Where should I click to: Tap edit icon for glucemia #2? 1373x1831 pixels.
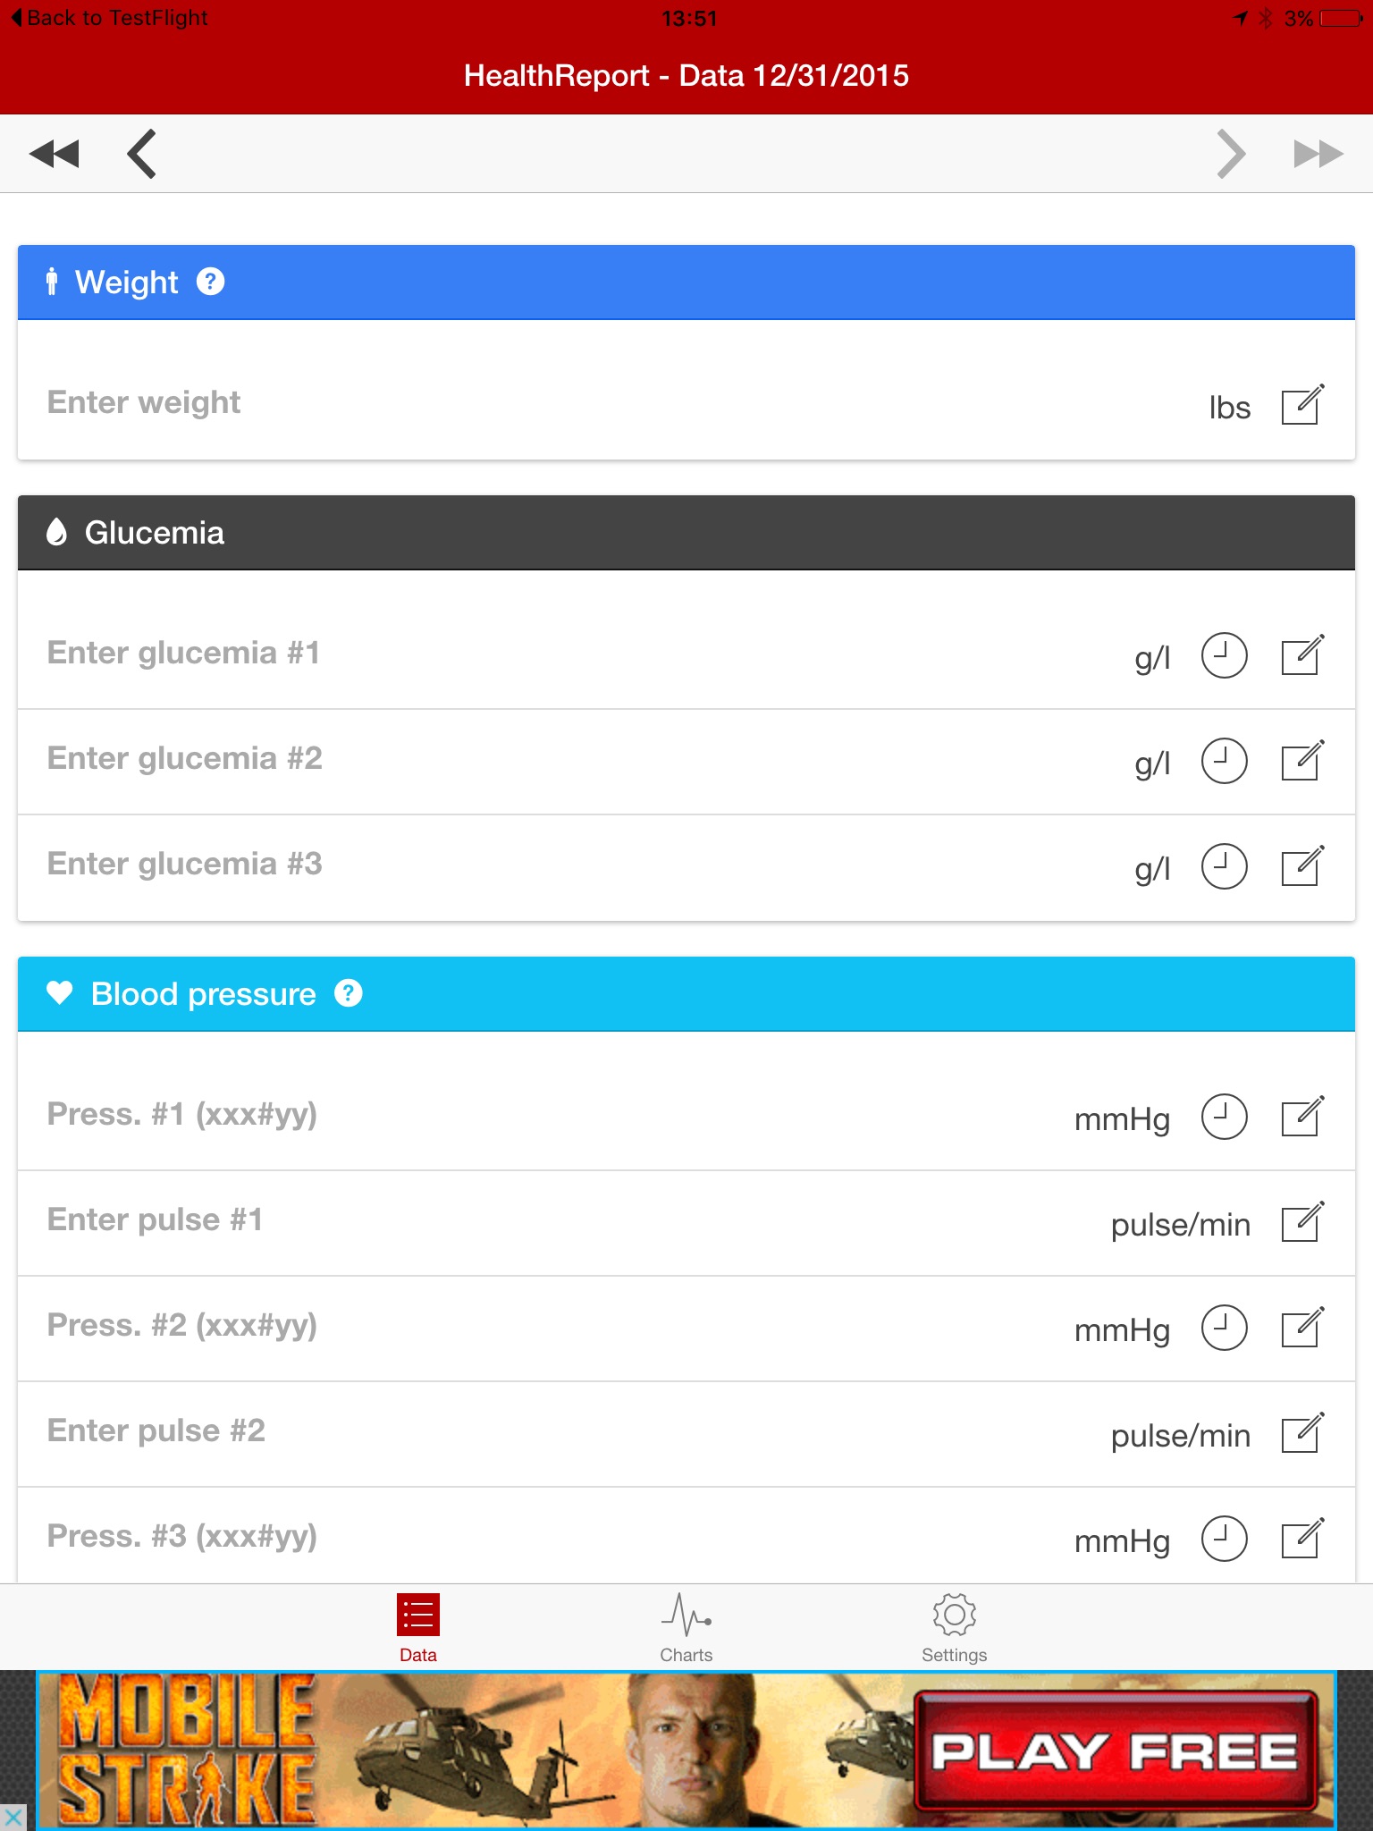(x=1301, y=761)
